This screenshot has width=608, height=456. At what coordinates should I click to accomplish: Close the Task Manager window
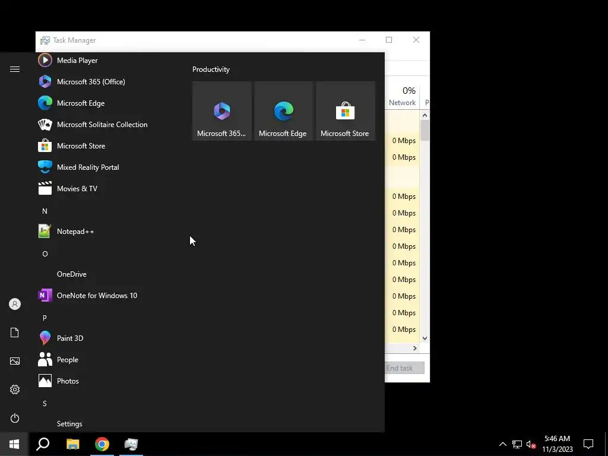click(x=416, y=40)
